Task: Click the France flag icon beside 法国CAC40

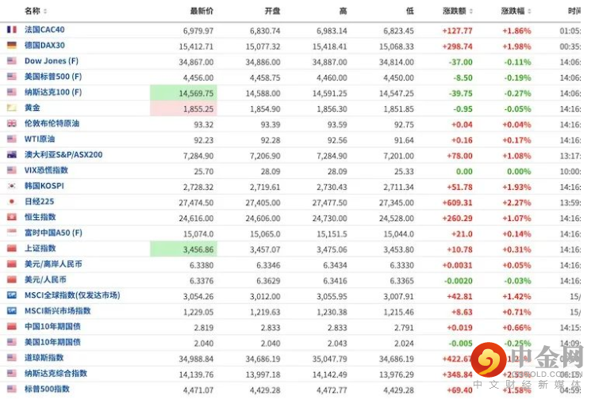Action: tap(12, 29)
